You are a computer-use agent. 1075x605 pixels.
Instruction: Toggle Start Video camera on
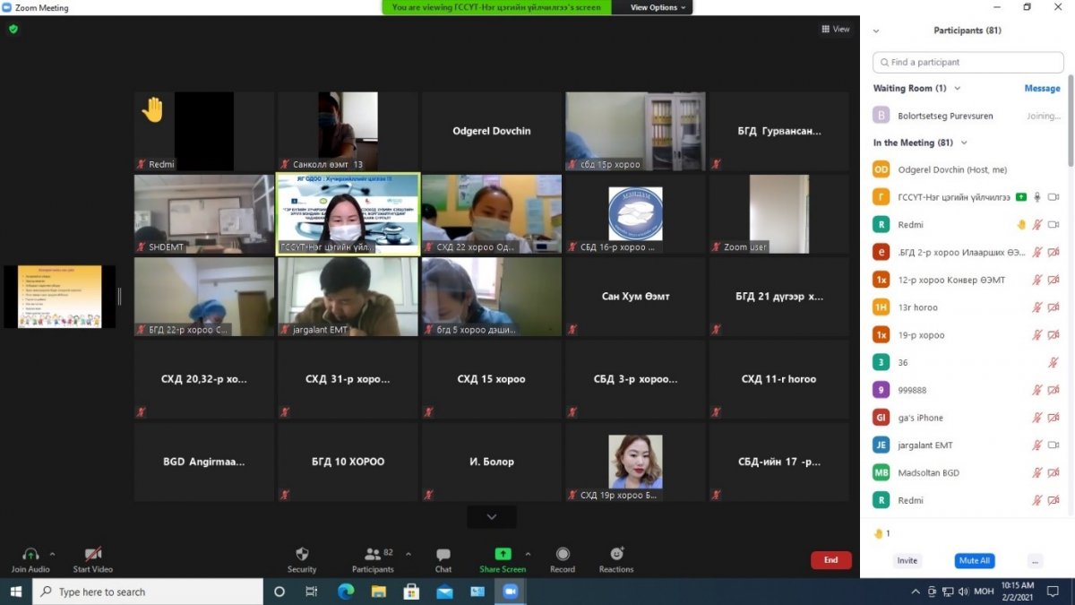point(93,554)
